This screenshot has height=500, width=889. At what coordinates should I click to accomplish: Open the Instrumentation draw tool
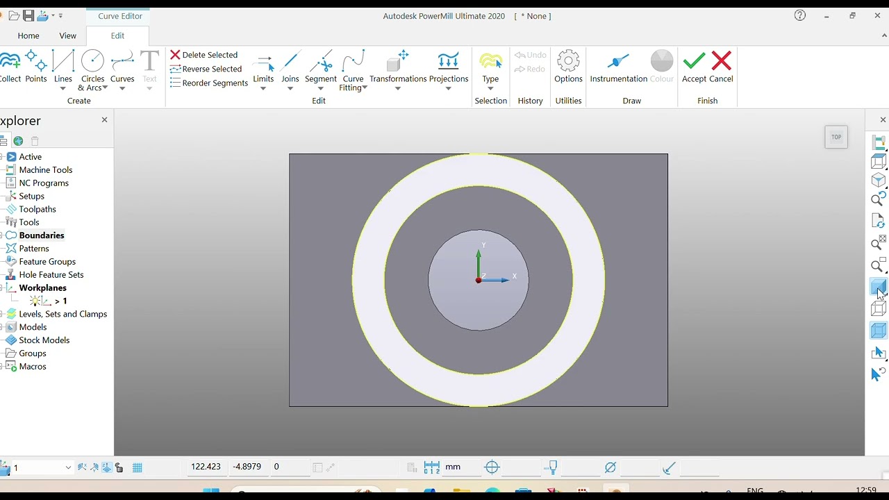click(x=618, y=67)
